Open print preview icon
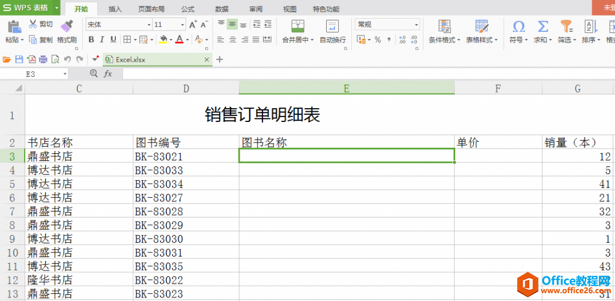Image resolution: width=615 pixels, height=301 pixels. [x=55, y=59]
